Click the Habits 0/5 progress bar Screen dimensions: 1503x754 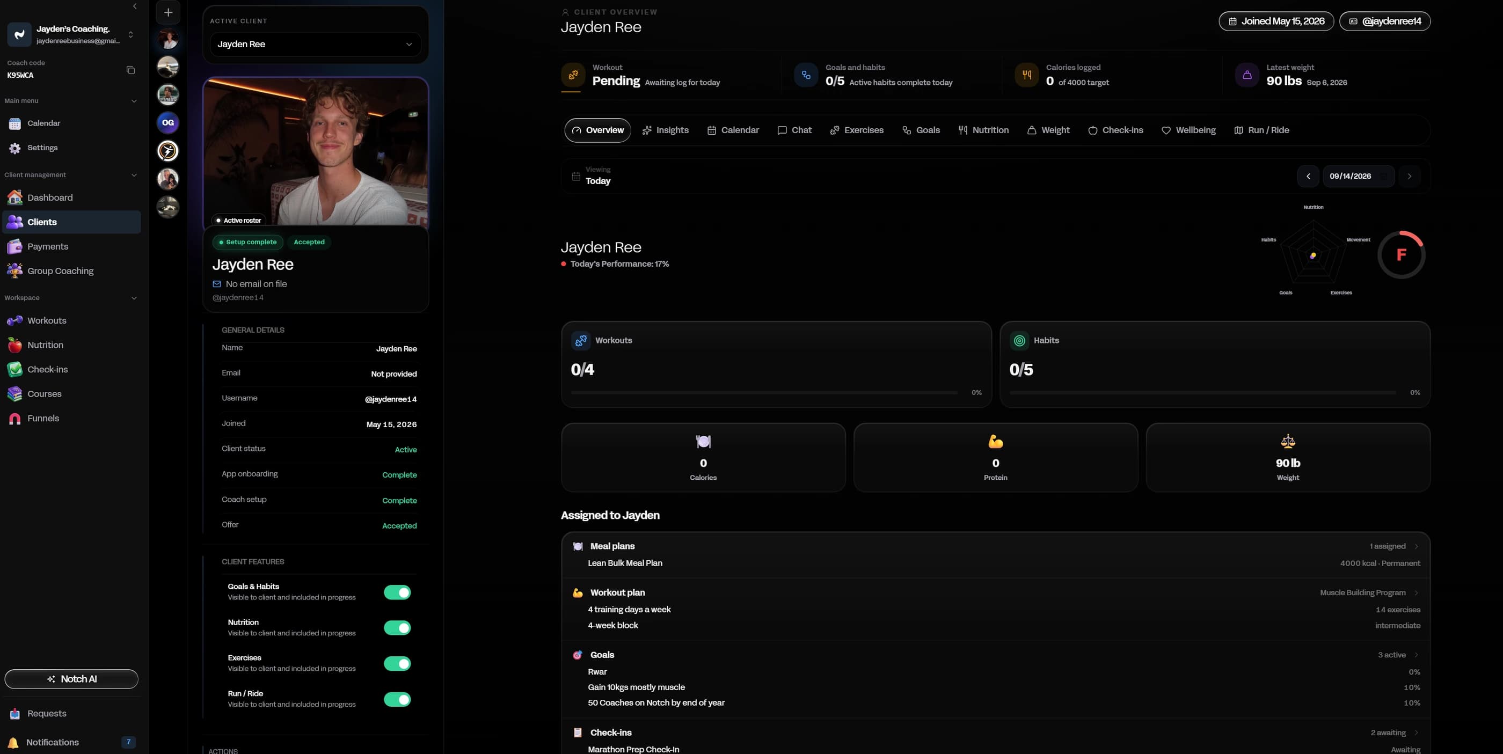[x=1202, y=393]
